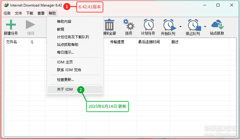Click the green plus New Task icon
Image resolution: width=240 pixels, height=139 pixels.
click(x=11, y=25)
